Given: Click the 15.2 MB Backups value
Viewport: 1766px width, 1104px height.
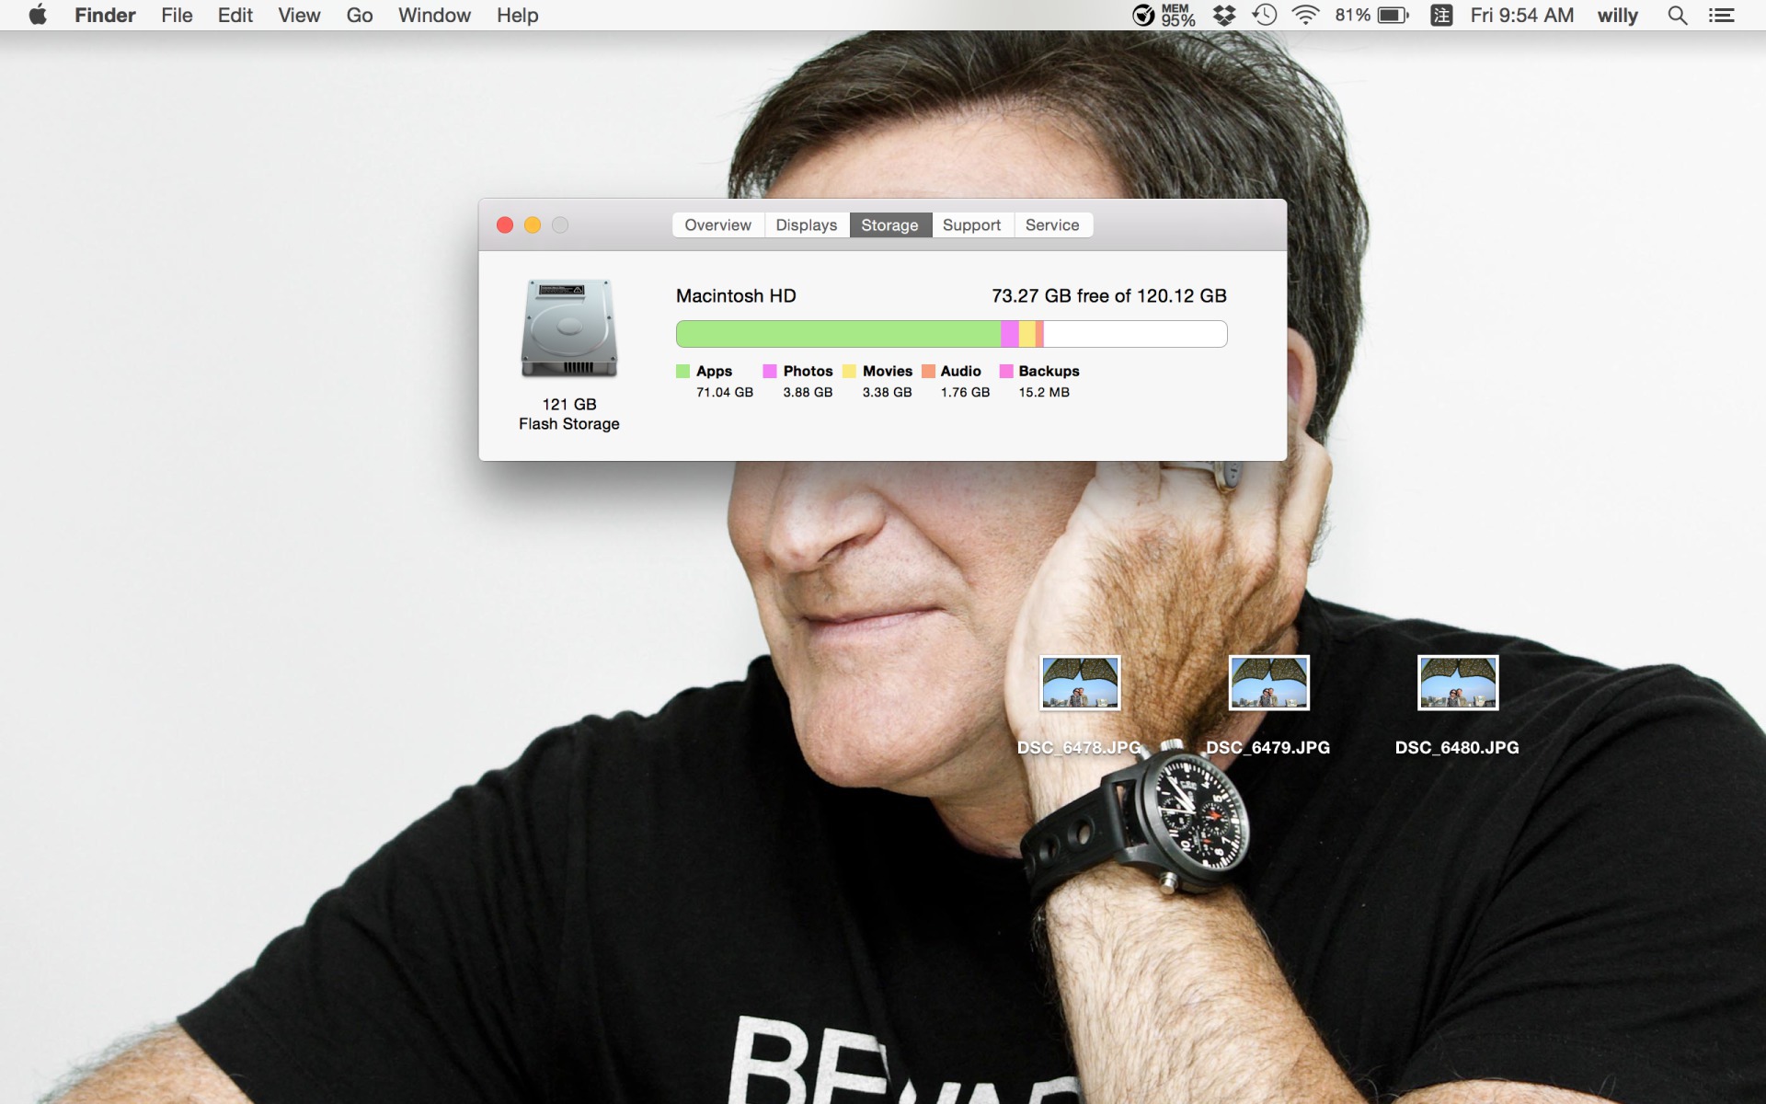Looking at the screenshot, I should [x=1044, y=393].
